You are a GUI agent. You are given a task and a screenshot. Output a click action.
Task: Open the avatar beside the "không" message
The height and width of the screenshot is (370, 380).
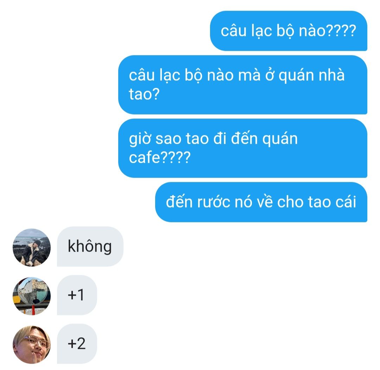coord(32,247)
